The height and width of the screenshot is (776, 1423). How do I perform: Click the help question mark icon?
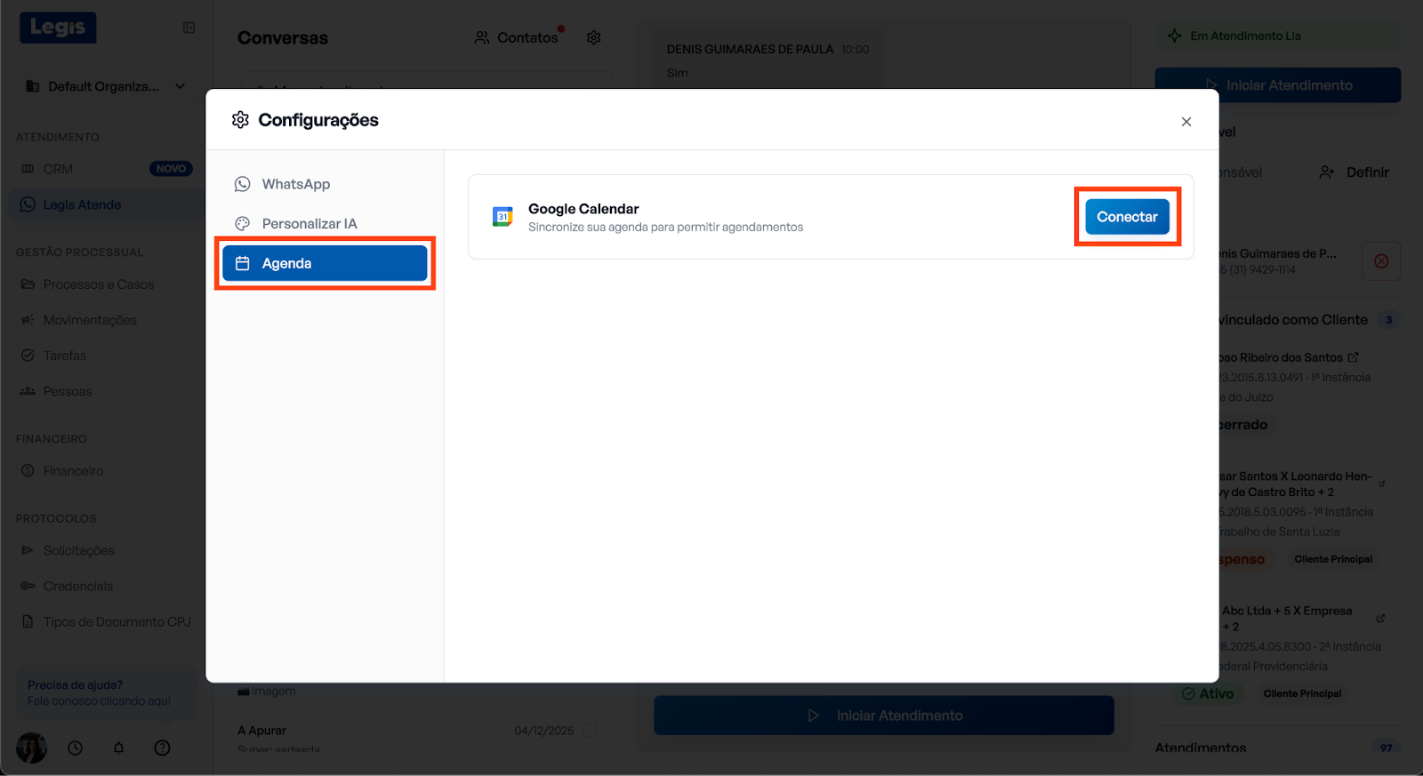pyautogui.click(x=162, y=748)
